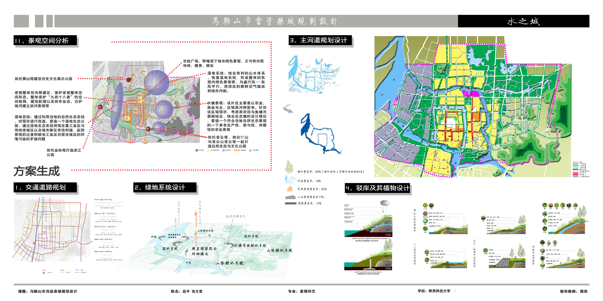
Task: Click the note 依托黄山塔建设历史文化展示公园
Action: (43, 79)
